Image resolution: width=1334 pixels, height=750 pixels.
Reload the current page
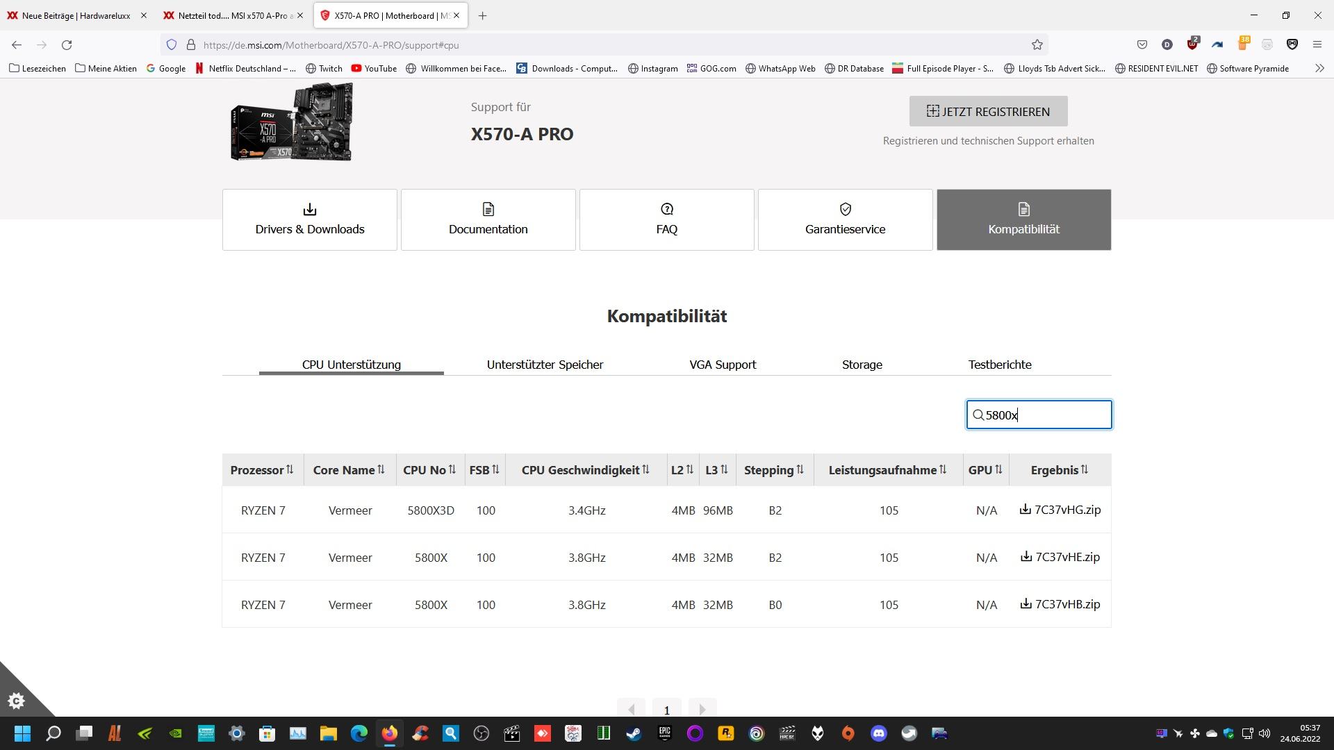coord(67,45)
